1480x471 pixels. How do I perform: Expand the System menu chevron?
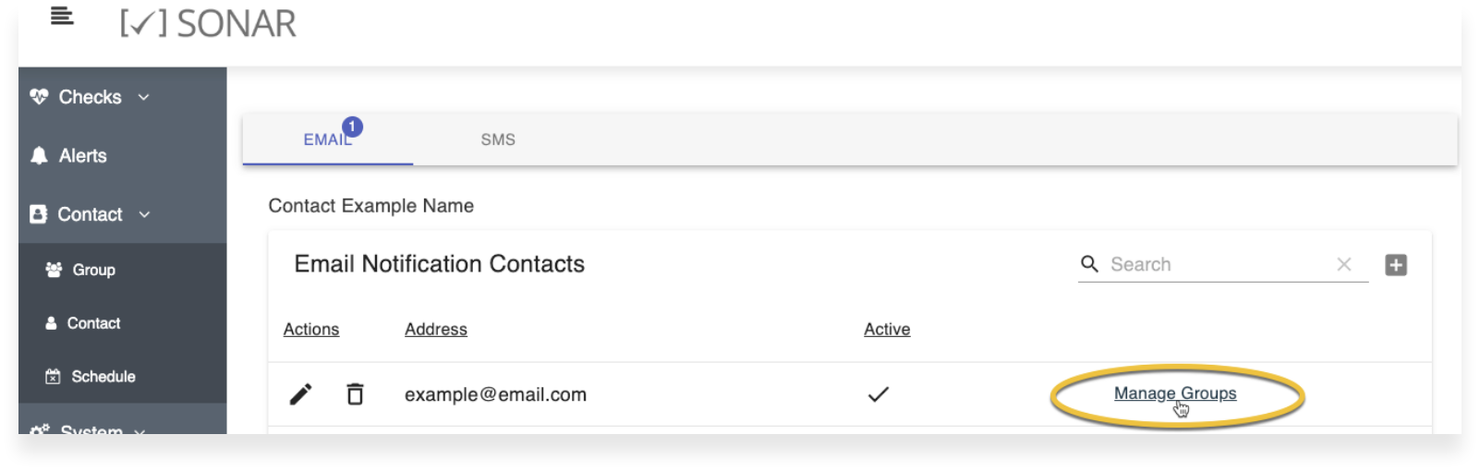(x=140, y=431)
